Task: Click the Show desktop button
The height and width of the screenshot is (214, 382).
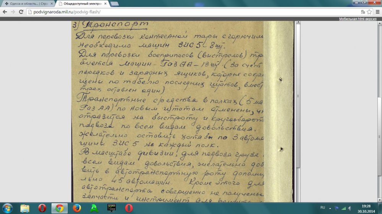Action: point(380,208)
